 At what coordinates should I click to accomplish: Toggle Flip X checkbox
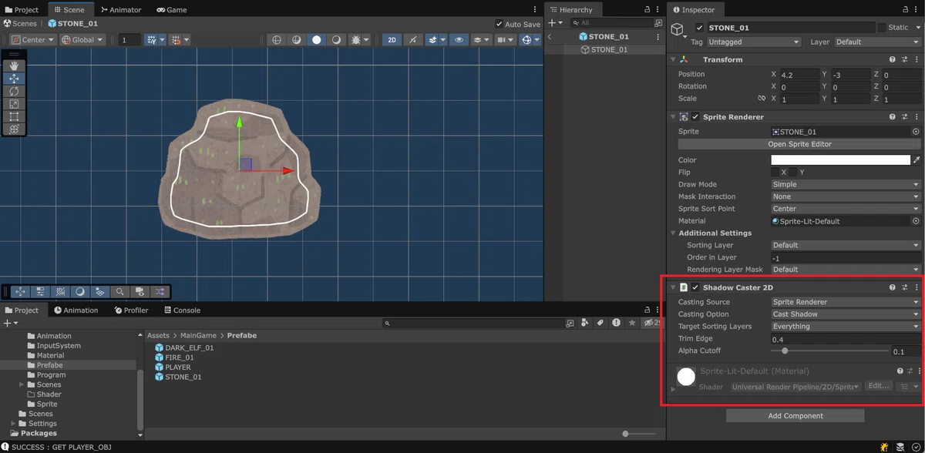coord(775,173)
